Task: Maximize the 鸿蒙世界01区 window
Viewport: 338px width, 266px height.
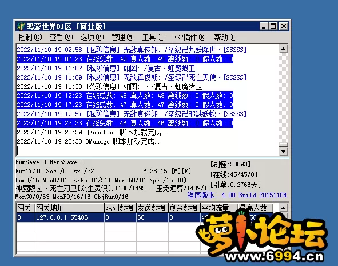Action: coord(273,26)
